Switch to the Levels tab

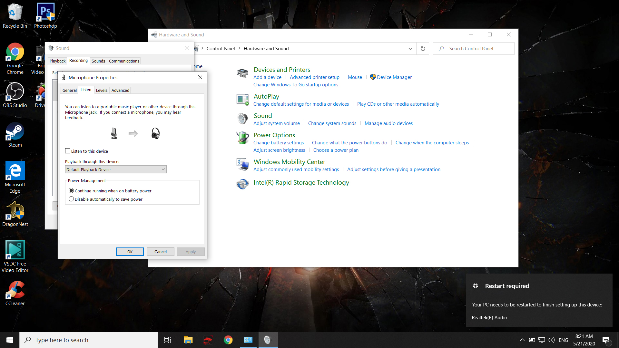102,91
